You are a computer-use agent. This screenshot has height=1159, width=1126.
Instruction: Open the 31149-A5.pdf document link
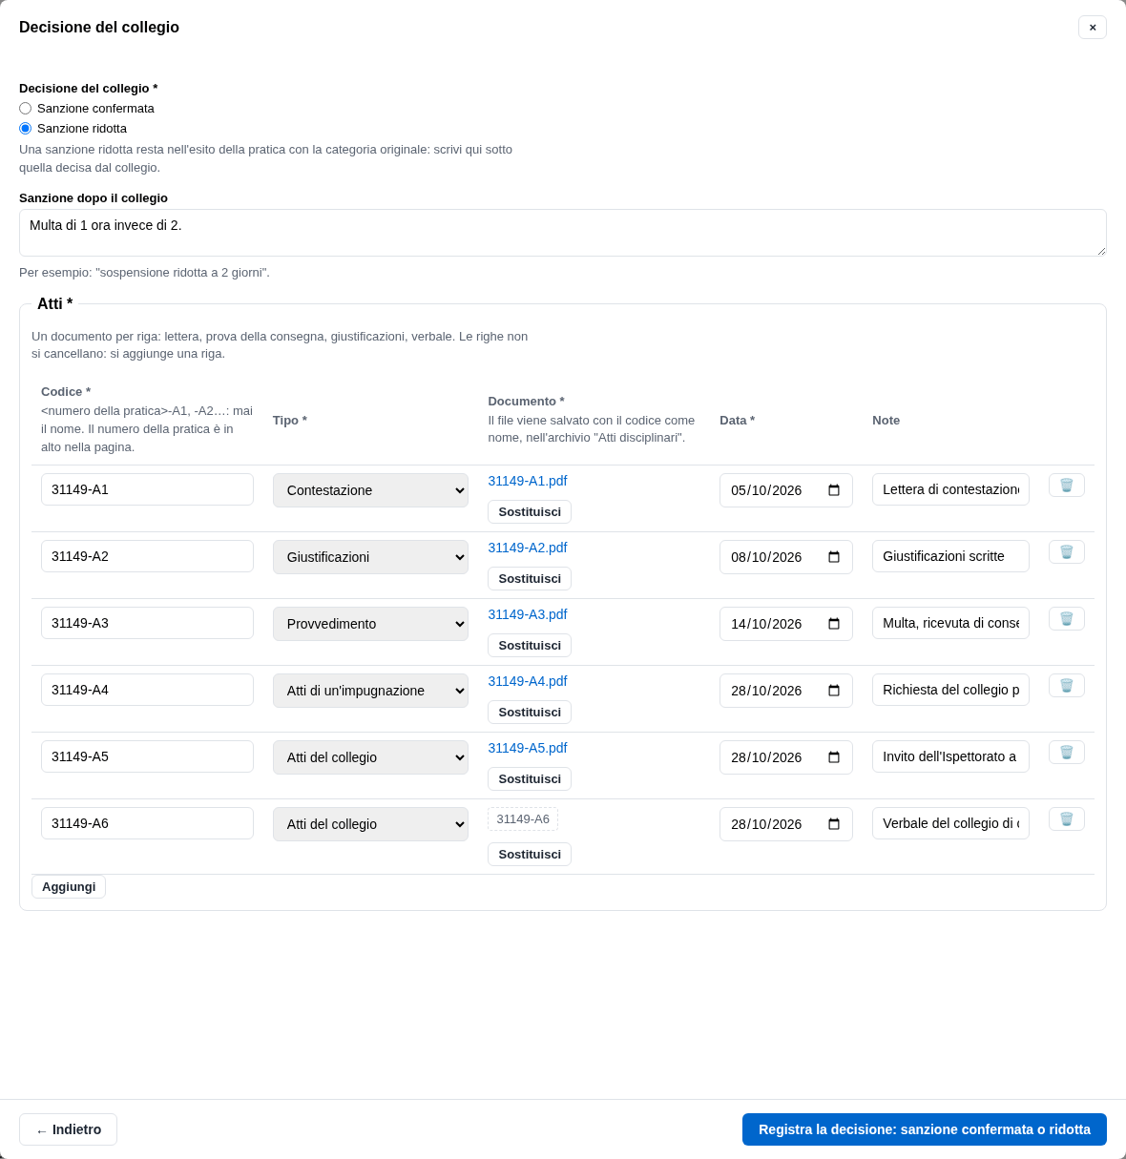[528, 748]
